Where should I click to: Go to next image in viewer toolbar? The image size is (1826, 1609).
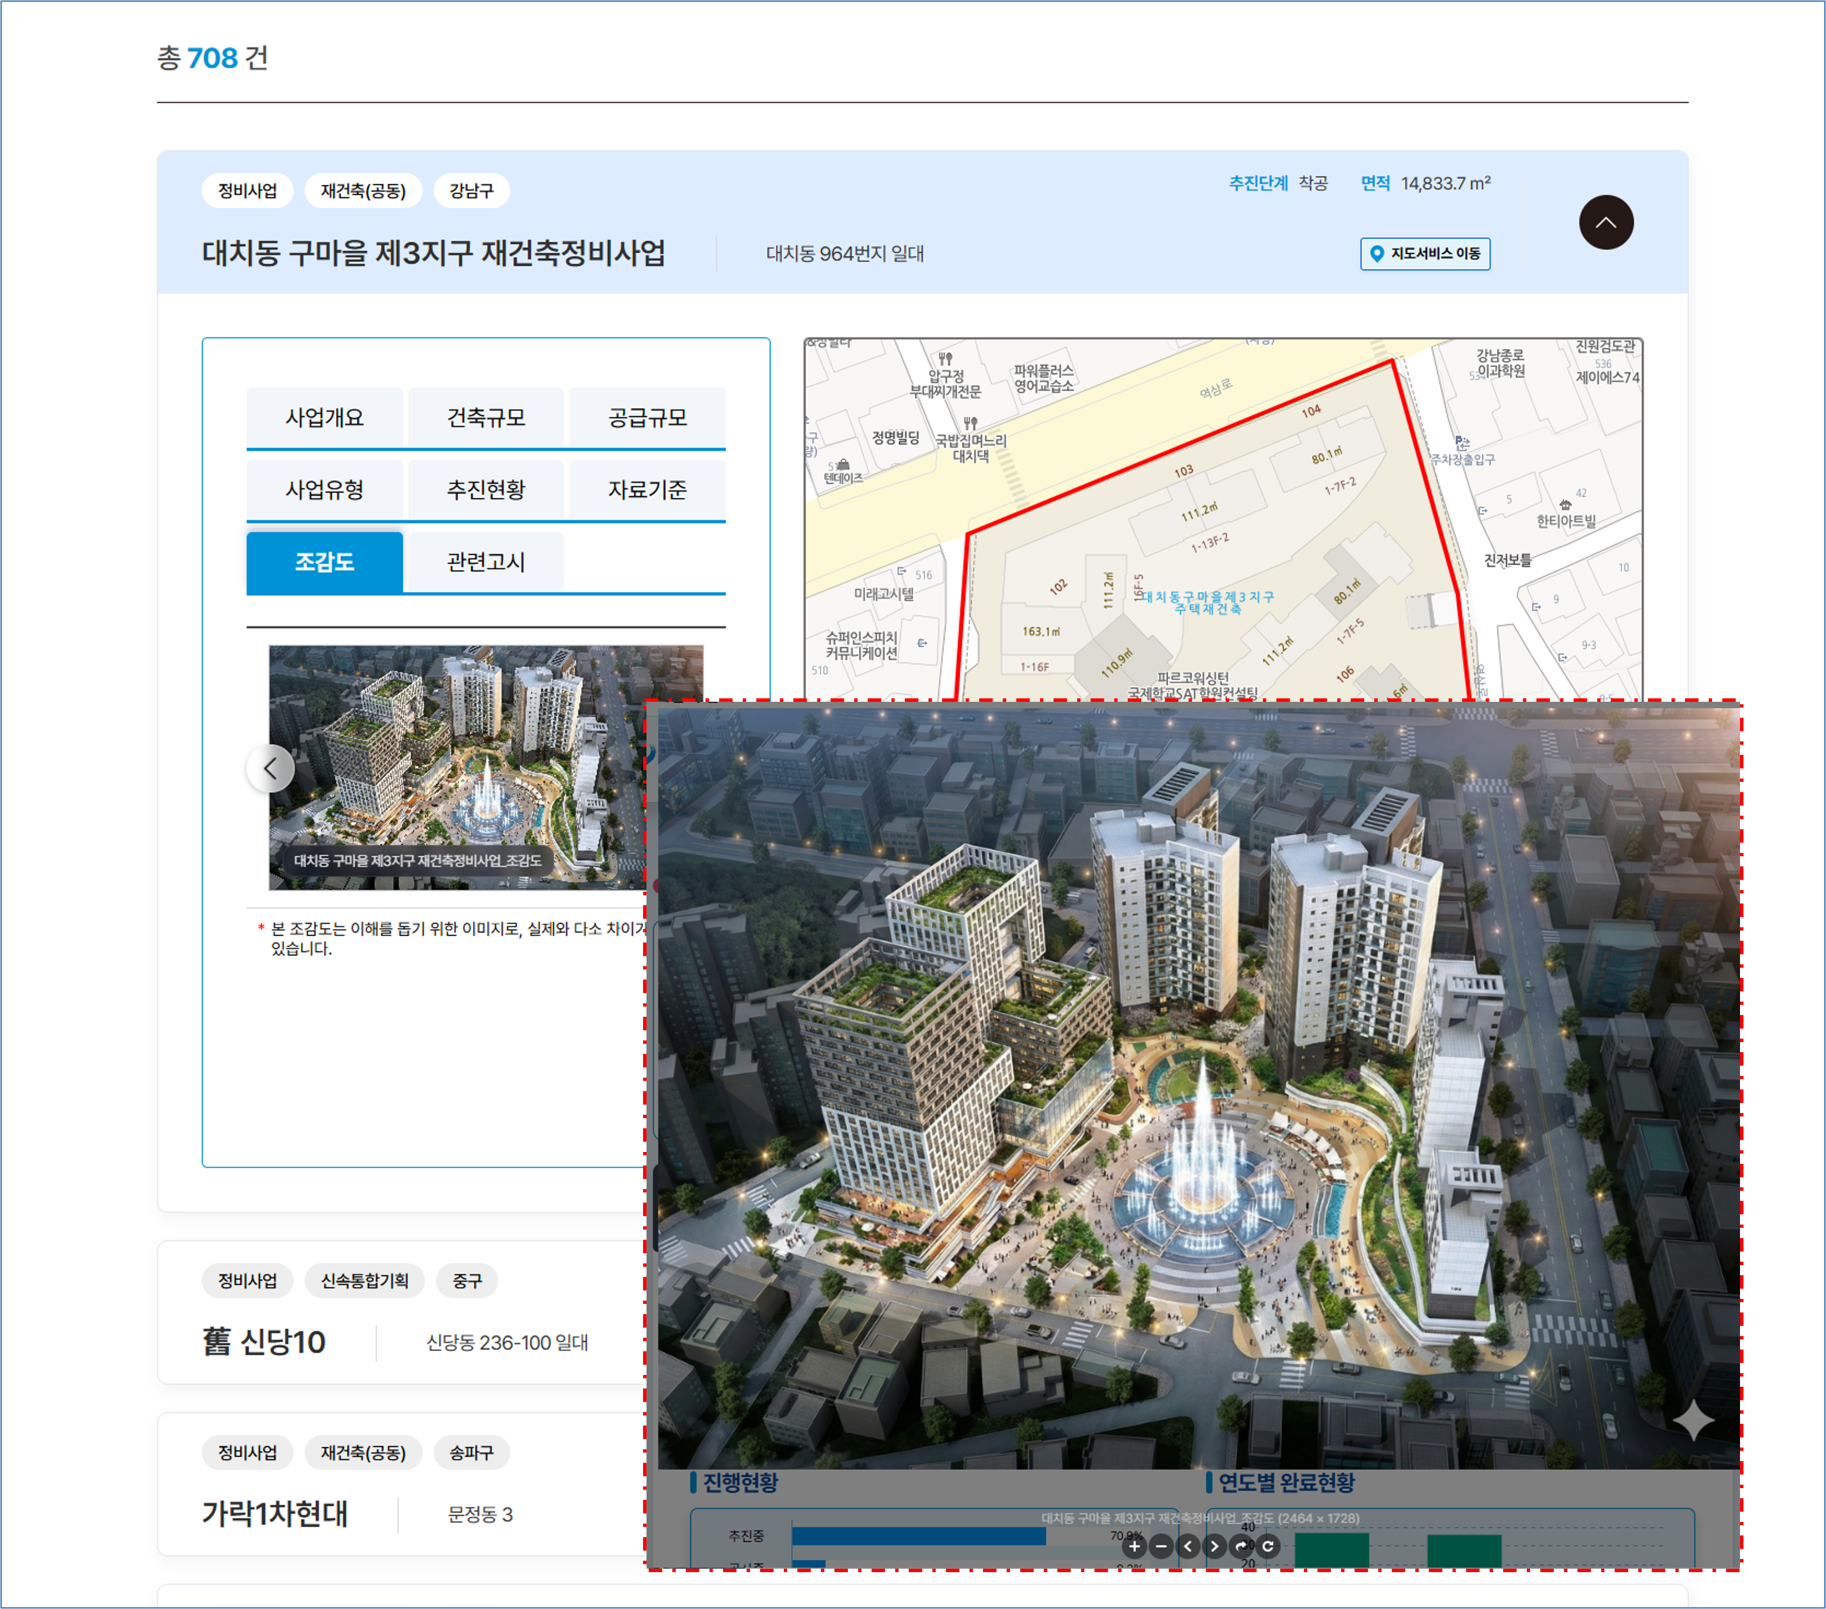point(1214,1546)
